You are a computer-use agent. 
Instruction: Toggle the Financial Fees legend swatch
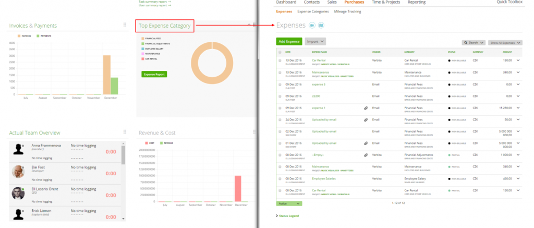click(143, 39)
